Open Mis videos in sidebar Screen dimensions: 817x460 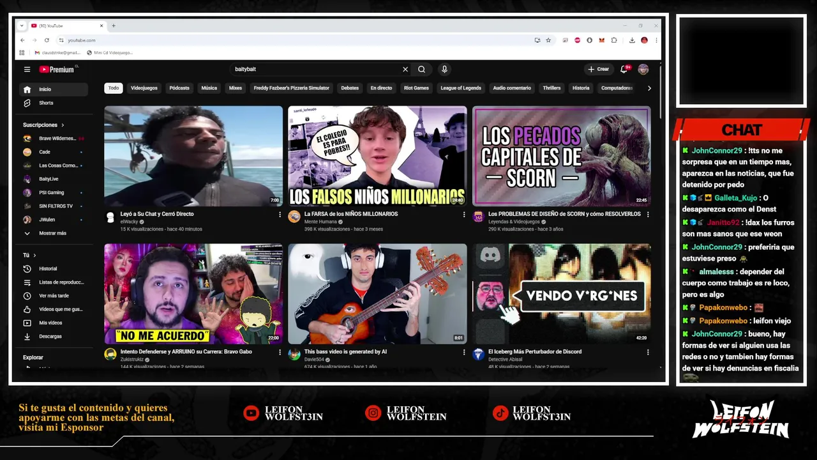(54, 323)
